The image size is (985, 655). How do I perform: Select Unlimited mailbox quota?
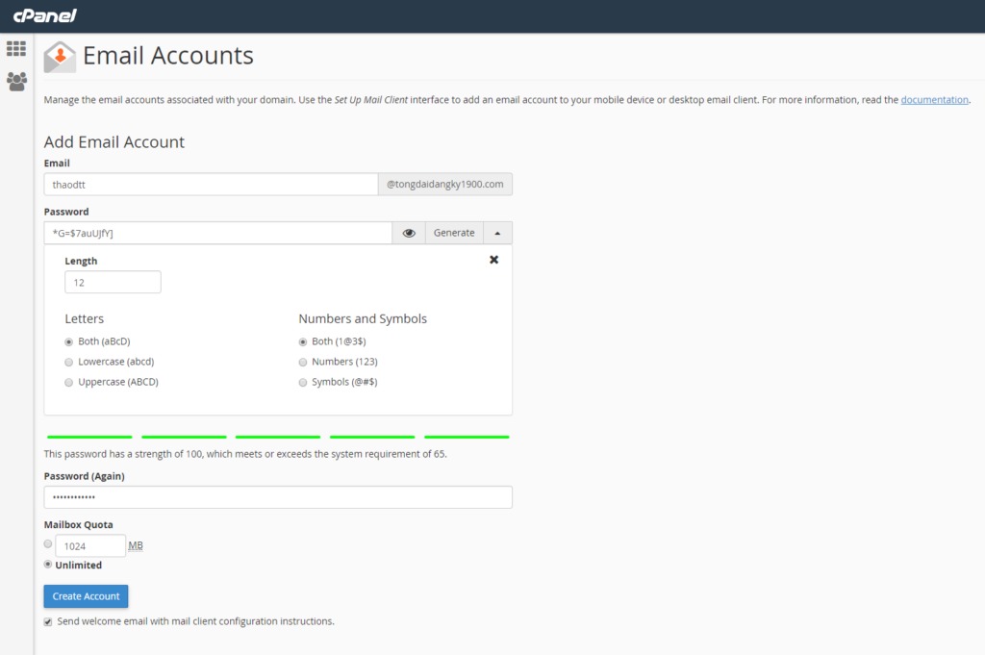coord(48,564)
